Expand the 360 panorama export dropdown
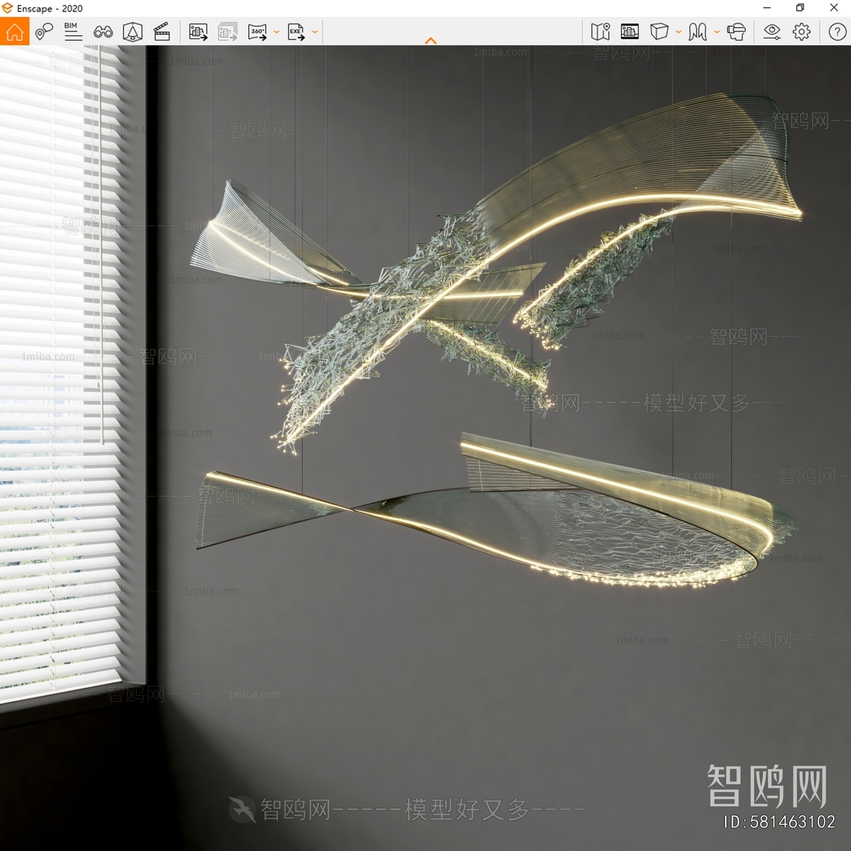851x851 pixels. point(276,32)
